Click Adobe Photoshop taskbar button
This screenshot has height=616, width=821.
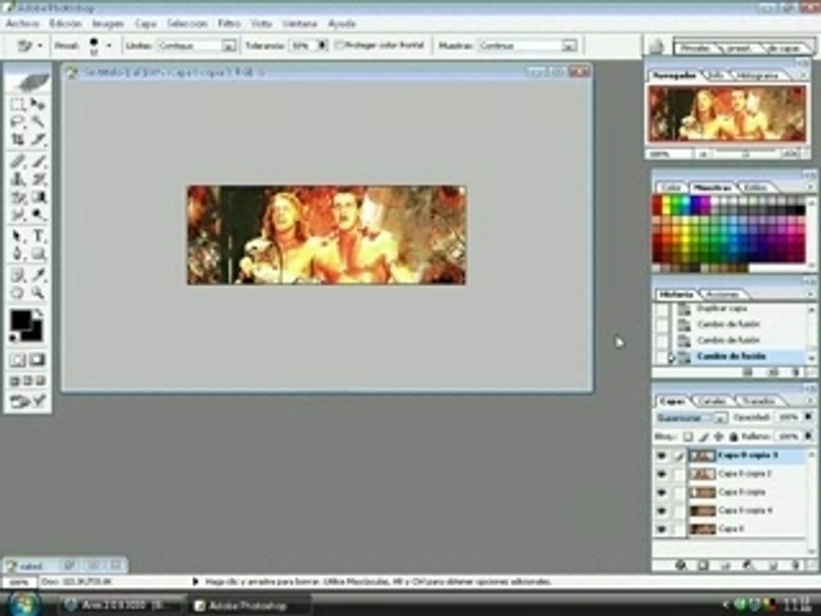(248, 606)
